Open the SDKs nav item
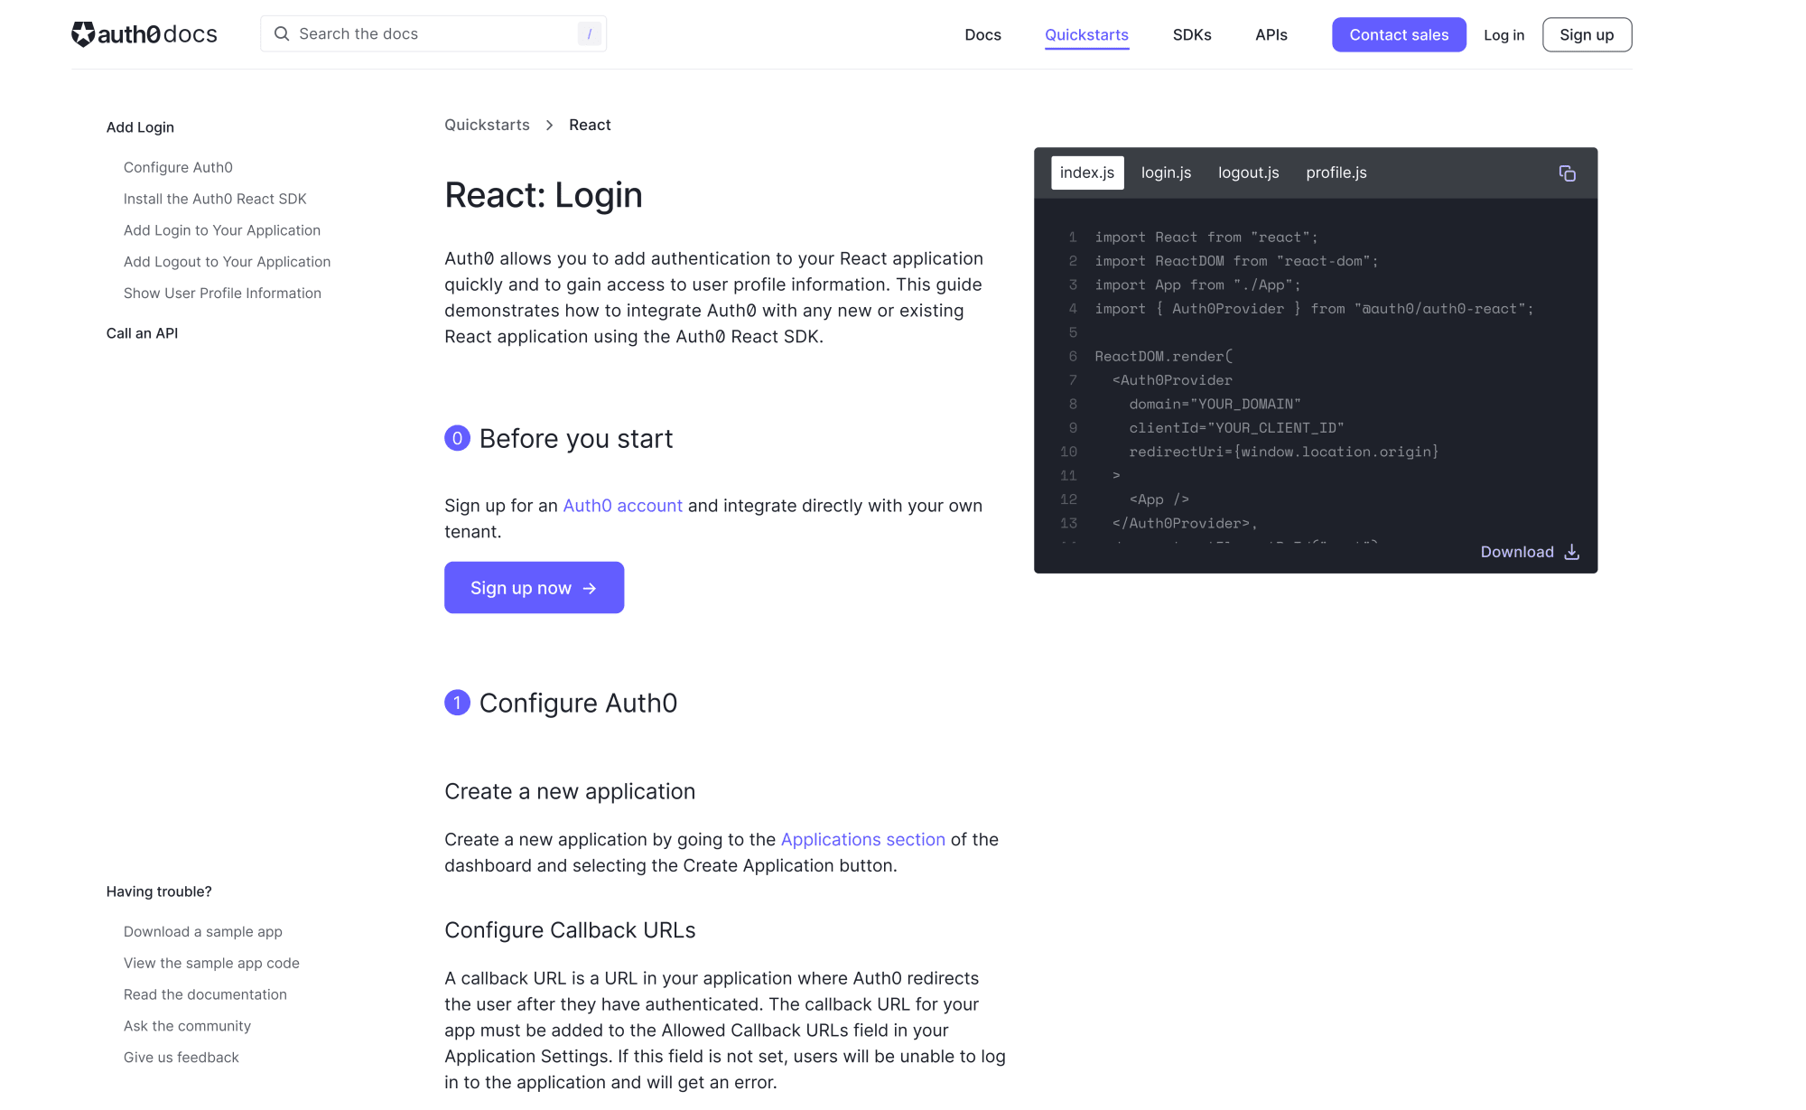Viewport: 1806px width, 1110px height. pos(1192,35)
